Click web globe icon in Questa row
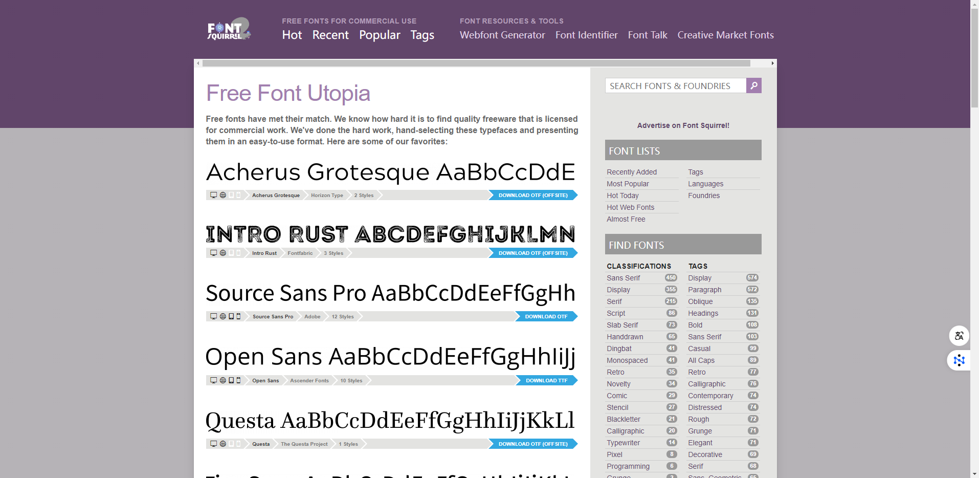Viewport: 979px width, 478px height. 223,444
